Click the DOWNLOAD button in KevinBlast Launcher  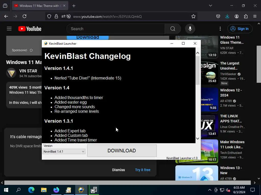tap(122, 151)
